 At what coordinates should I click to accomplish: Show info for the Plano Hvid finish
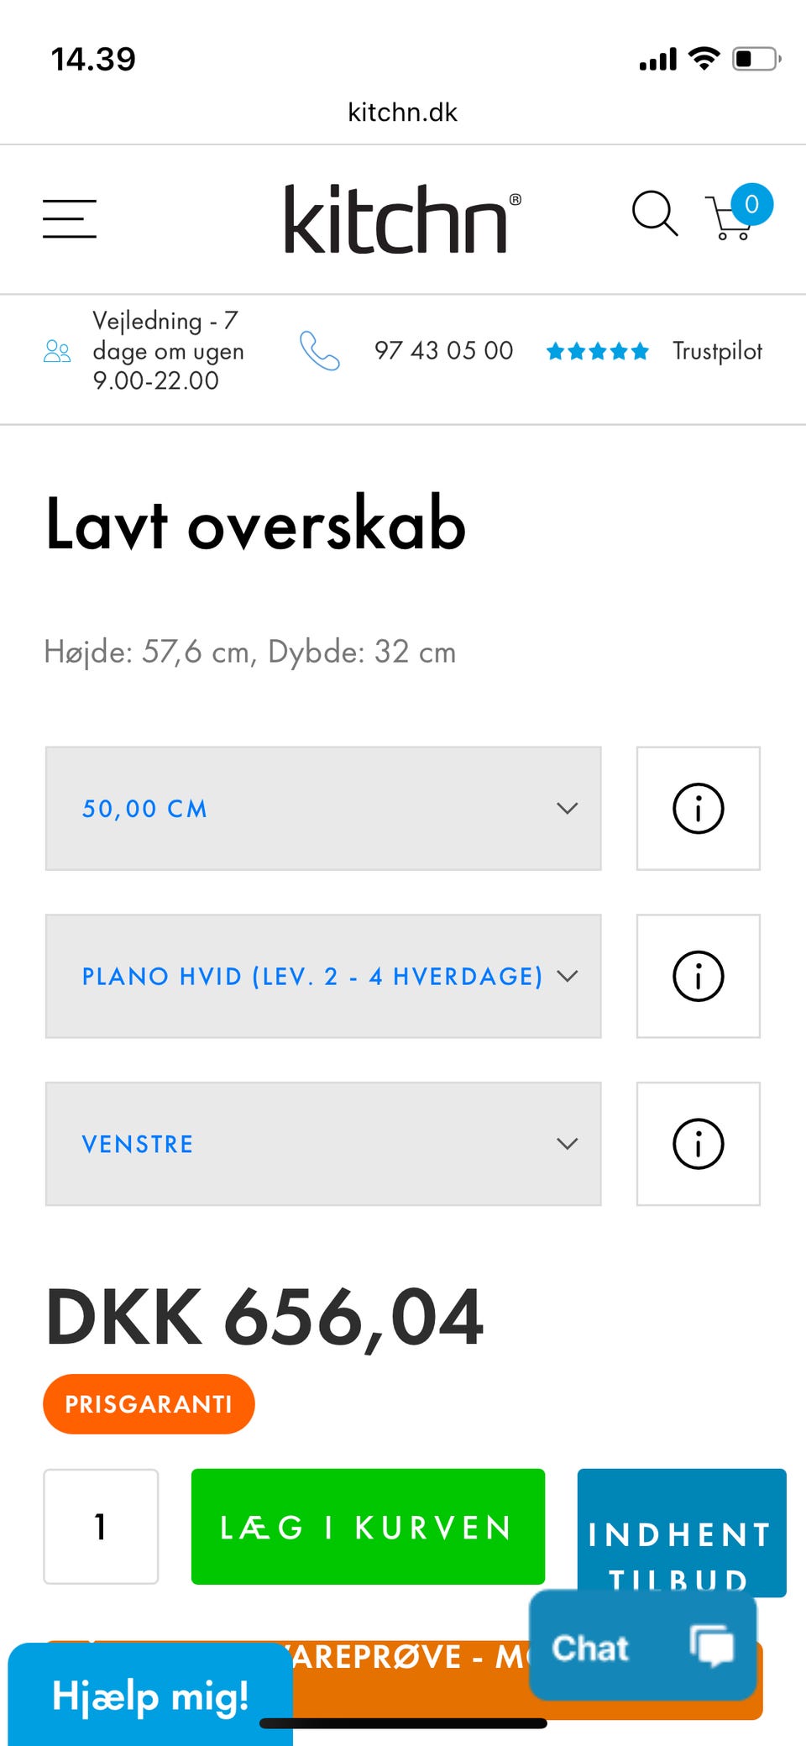coord(698,976)
